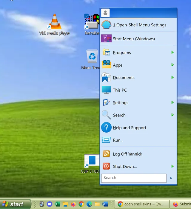191x209 pixels.
Task: Open Open-Shell Menu Settings entry
Action: [x=138, y=25]
